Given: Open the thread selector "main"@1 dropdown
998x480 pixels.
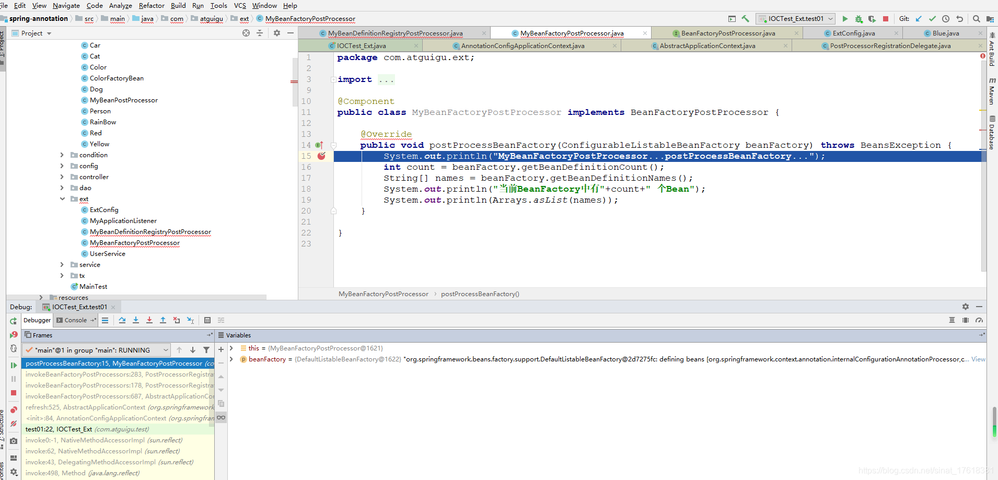Looking at the screenshot, I should tap(97, 350).
